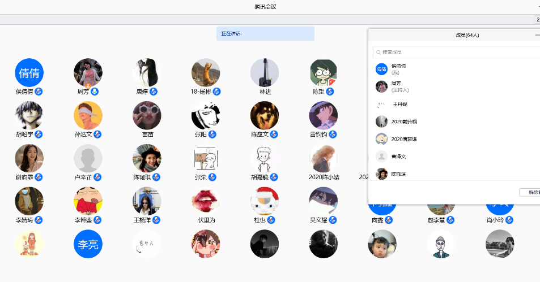Click in the 搜索成员 search box
Screen dimensions: 540x282
pos(456,52)
